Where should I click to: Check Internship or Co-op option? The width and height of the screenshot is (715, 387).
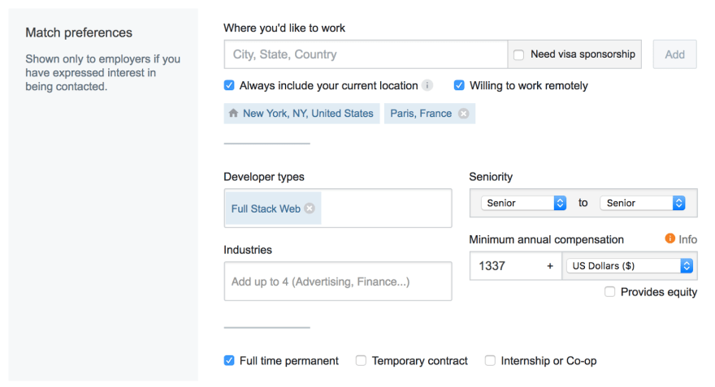tap(490, 360)
